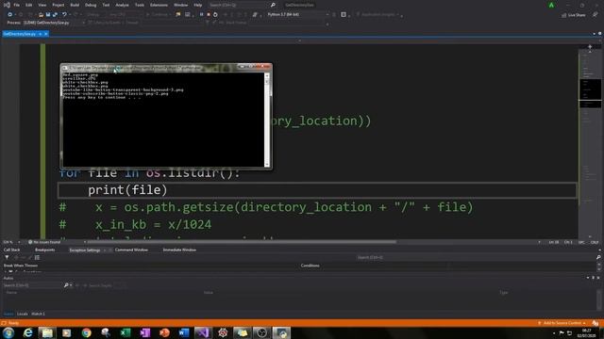Open Excel from the taskbar
This screenshot has width=604, height=339.
(x=126, y=332)
